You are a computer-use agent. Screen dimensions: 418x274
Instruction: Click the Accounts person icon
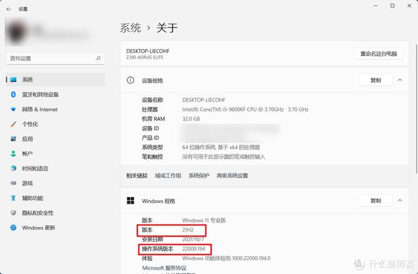coord(13,154)
